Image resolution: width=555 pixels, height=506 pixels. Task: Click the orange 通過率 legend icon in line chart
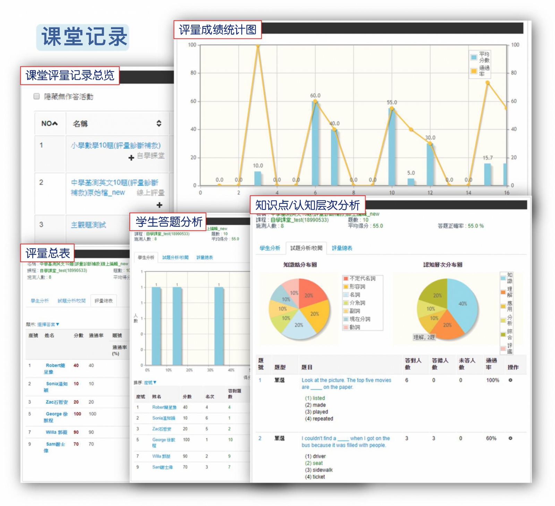[474, 71]
